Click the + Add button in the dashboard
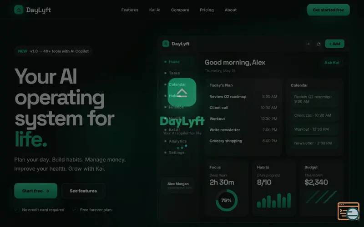Image resolution: width=364 pixels, height=227 pixels. coord(334,44)
